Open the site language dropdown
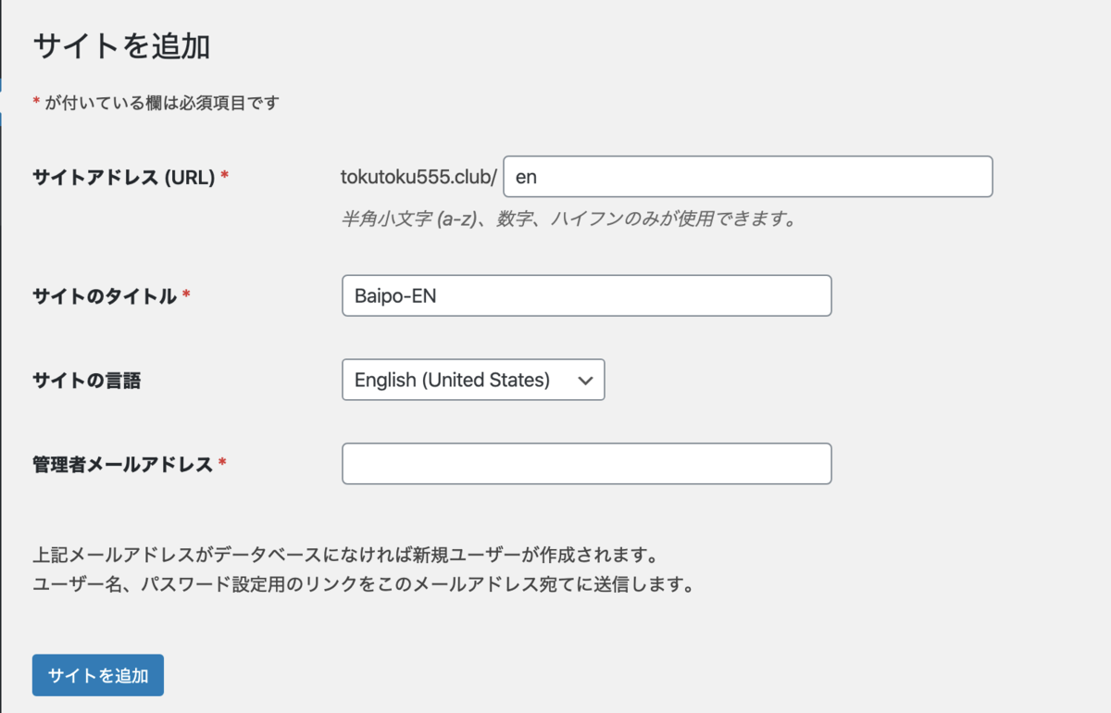1111x713 pixels. coord(473,380)
